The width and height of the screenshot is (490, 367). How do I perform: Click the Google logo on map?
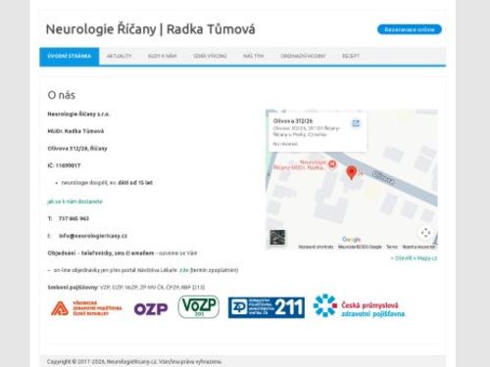(351, 240)
